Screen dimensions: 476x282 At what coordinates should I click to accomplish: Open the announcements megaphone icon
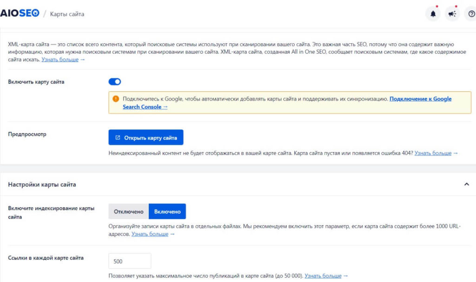coord(452,13)
